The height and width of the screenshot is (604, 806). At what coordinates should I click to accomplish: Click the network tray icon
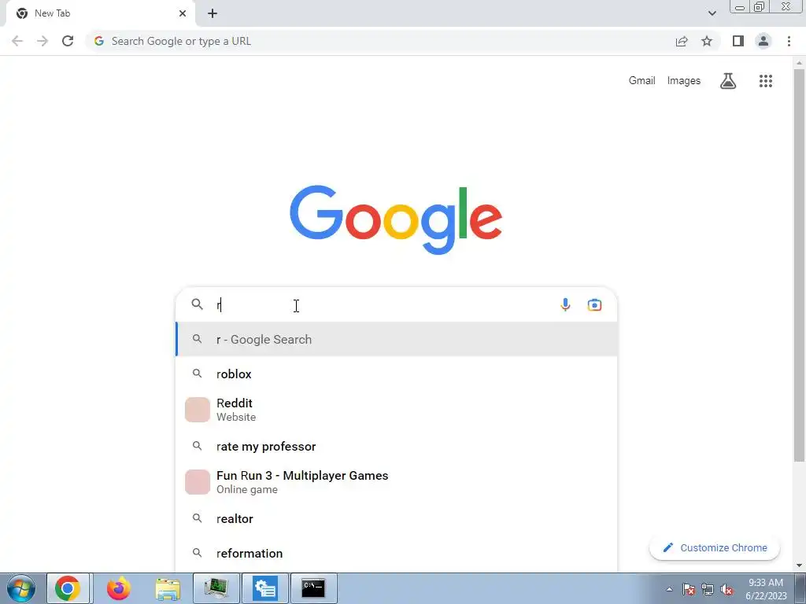click(x=708, y=589)
